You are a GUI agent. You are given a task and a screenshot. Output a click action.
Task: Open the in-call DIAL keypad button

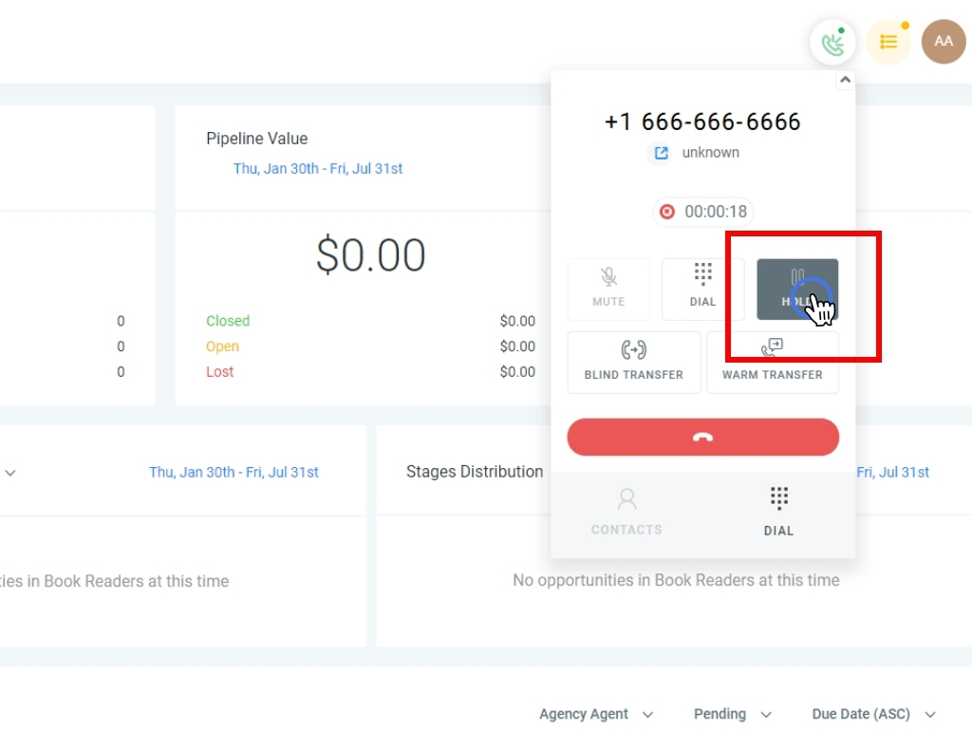(703, 290)
